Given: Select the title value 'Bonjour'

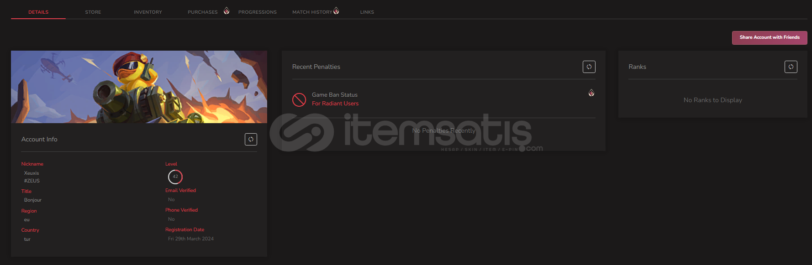Looking at the screenshot, I should point(33,200).
